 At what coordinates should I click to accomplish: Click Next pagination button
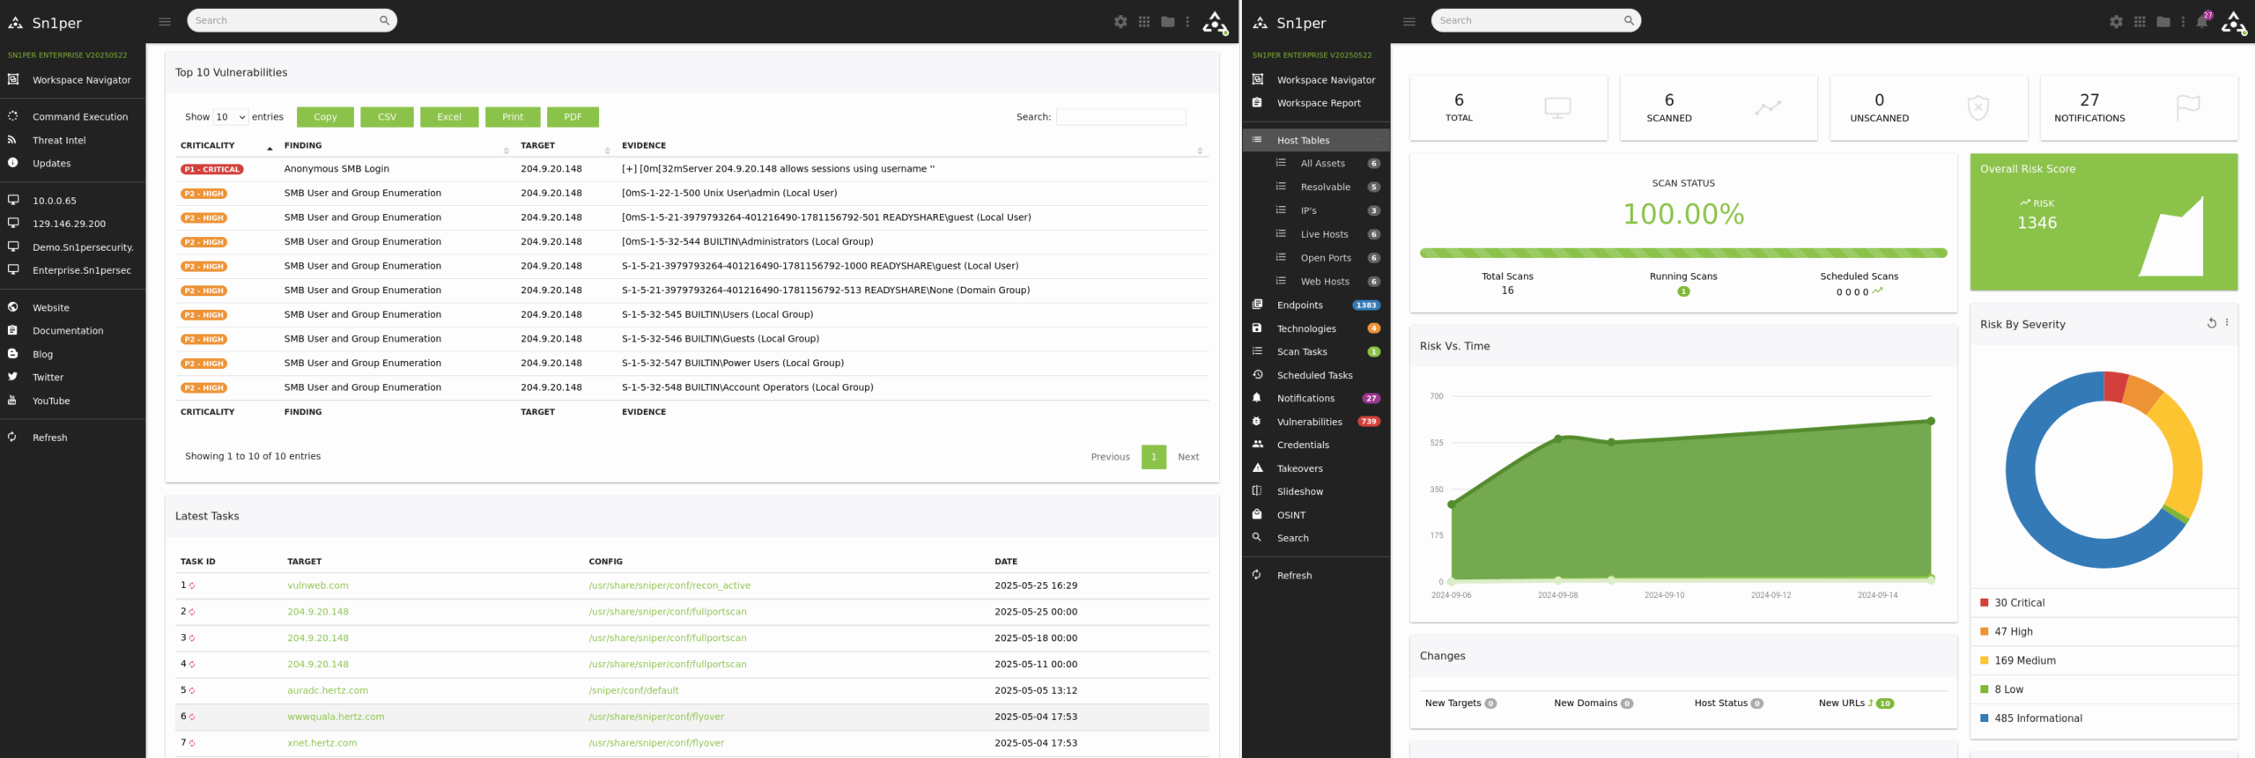tap(1188, 457)
